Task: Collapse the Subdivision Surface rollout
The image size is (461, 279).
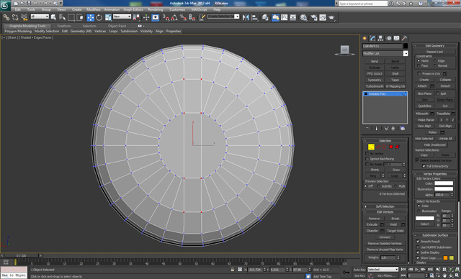Action: tap(435, 235)
